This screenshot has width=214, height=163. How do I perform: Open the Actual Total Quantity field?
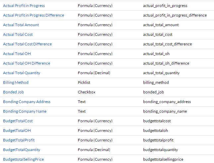coord(22,73)
